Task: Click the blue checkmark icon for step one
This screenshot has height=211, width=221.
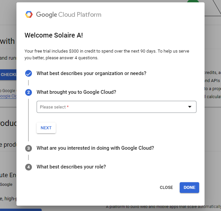Action: [29, 73]
